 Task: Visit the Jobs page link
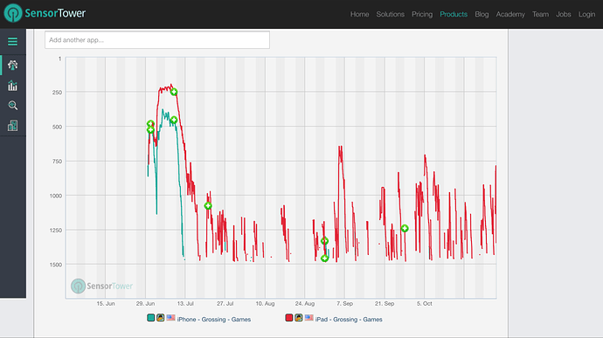(x=564, y=14)
